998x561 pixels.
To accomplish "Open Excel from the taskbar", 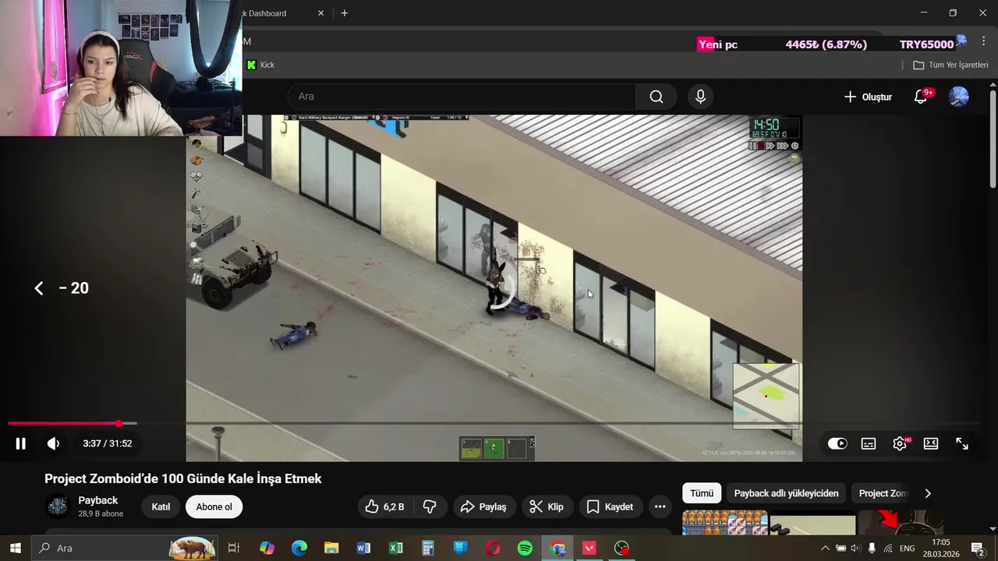I will coord(396,548).
